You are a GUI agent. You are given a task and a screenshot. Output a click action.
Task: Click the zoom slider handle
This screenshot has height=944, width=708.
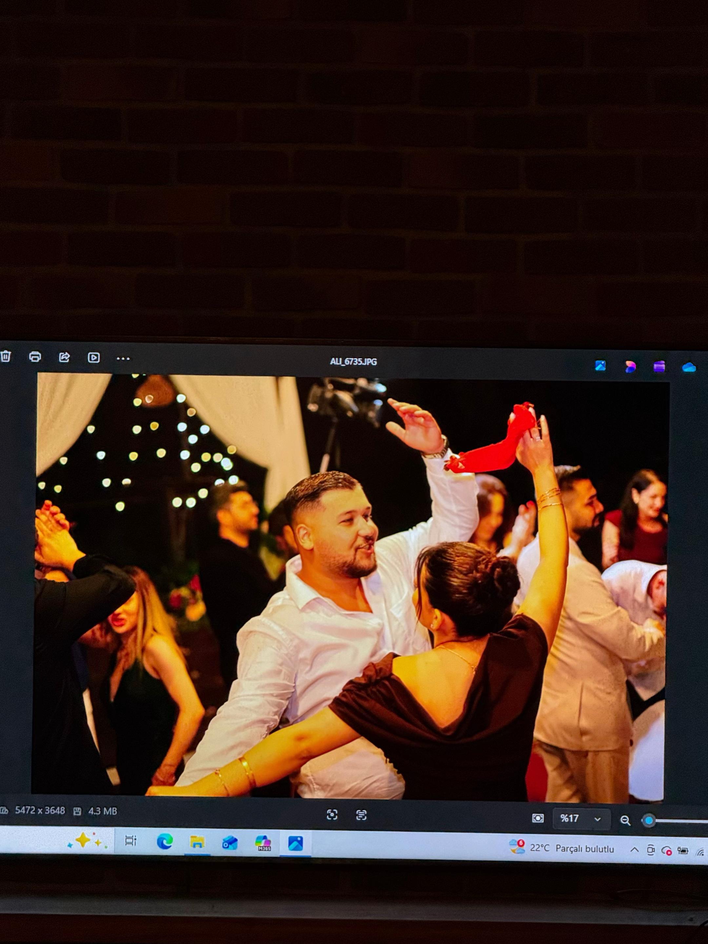tap(649, 820)
